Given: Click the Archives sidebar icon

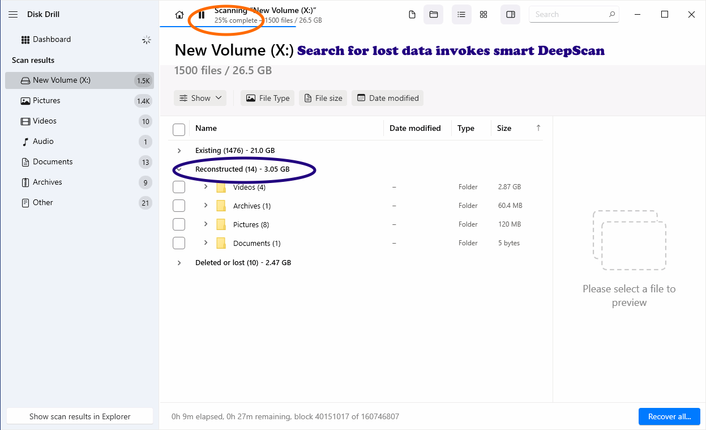Looking at the screenshot, I should [25, 182].
